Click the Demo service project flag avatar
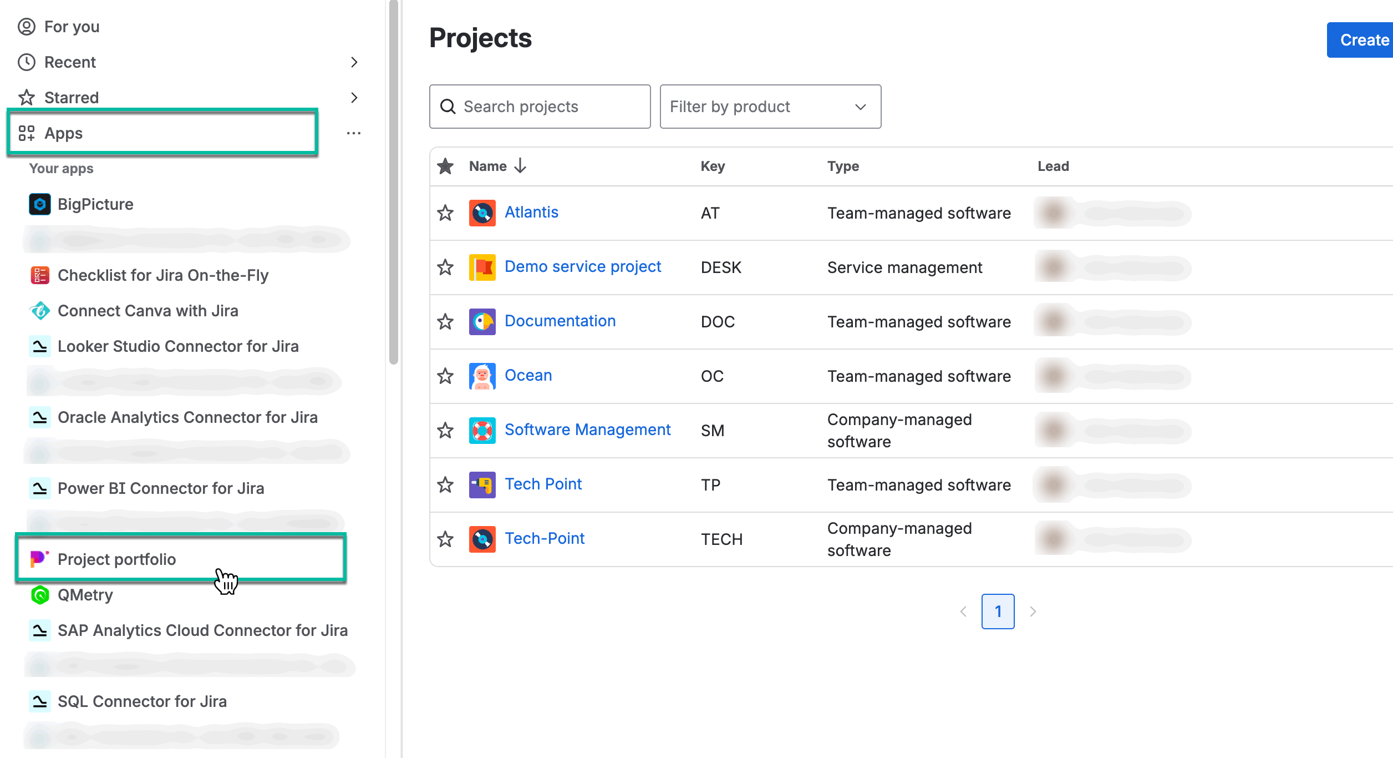Screen dimensions: 1393x758 click(482, 267)
